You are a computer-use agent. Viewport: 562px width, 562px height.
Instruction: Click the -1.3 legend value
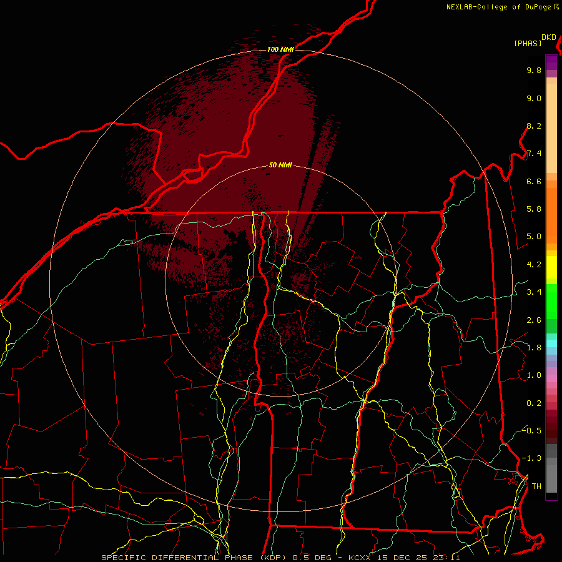coord(531,458)
